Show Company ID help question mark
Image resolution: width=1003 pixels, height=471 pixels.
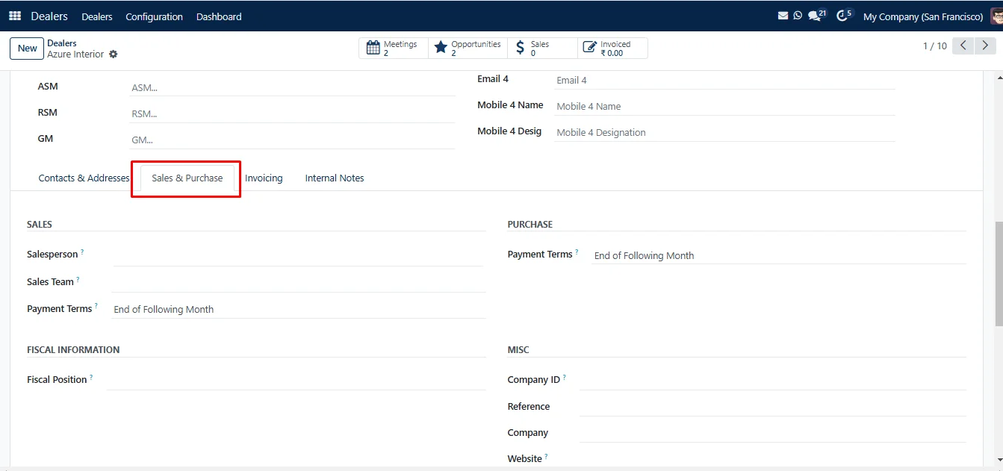click(x=564, y=378)
